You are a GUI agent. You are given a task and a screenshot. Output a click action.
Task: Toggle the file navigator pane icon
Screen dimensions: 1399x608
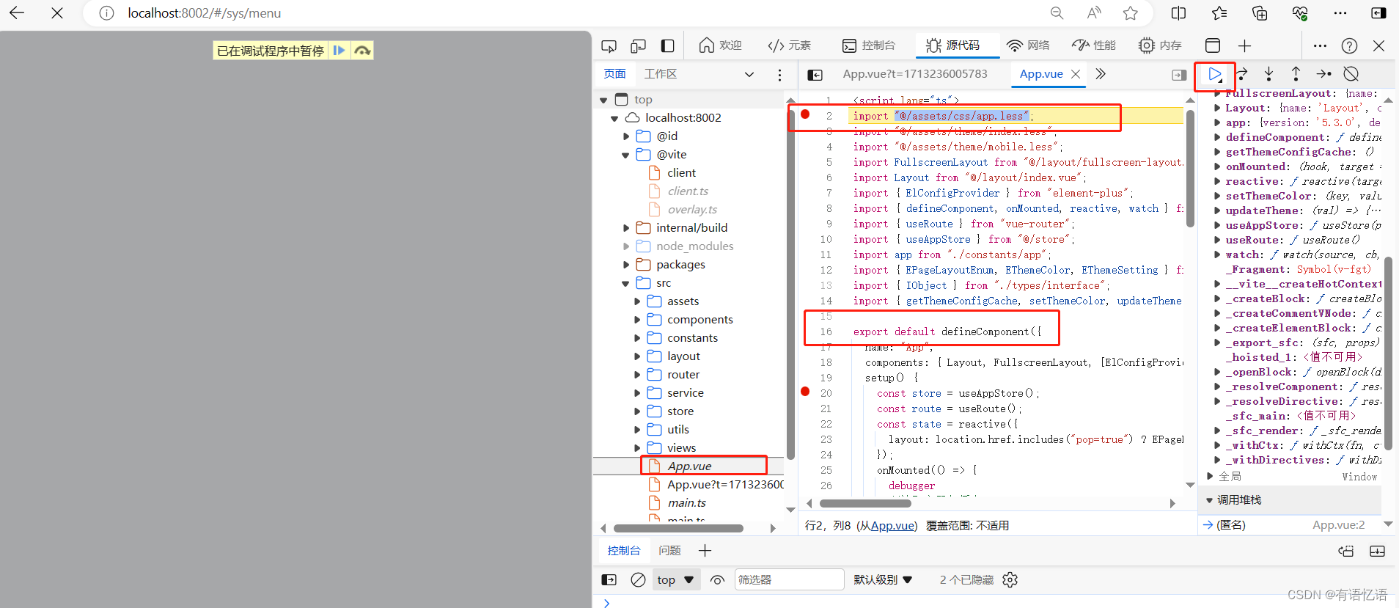pyautogui.click(x=815, y=74)
